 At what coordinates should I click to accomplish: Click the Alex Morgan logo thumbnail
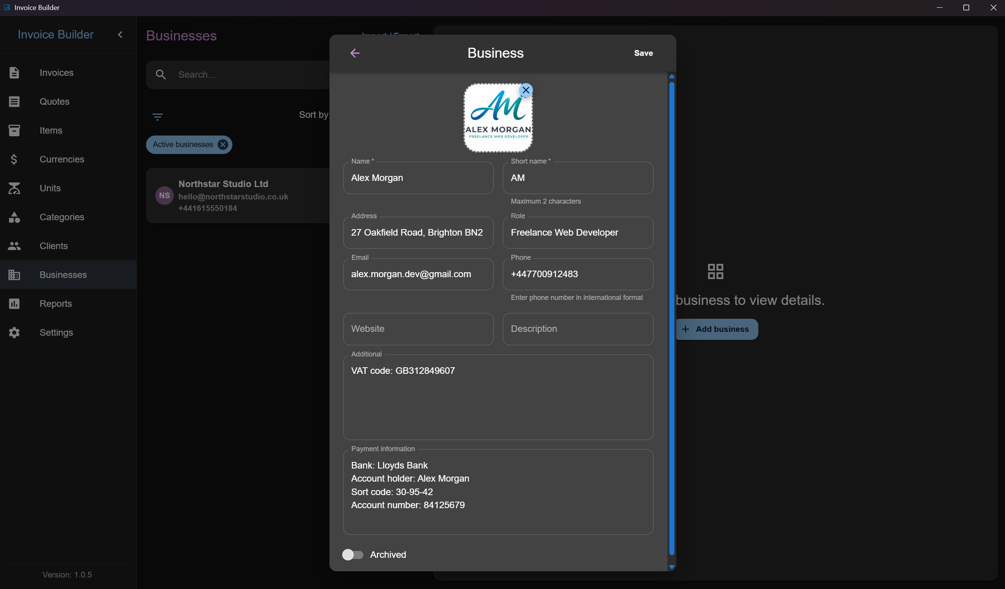click(498, 118)
